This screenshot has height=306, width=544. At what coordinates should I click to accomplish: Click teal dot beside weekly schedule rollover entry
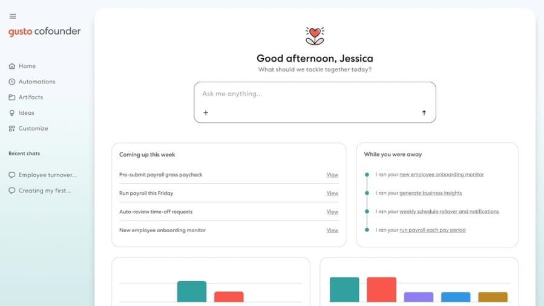pos(367,212)
